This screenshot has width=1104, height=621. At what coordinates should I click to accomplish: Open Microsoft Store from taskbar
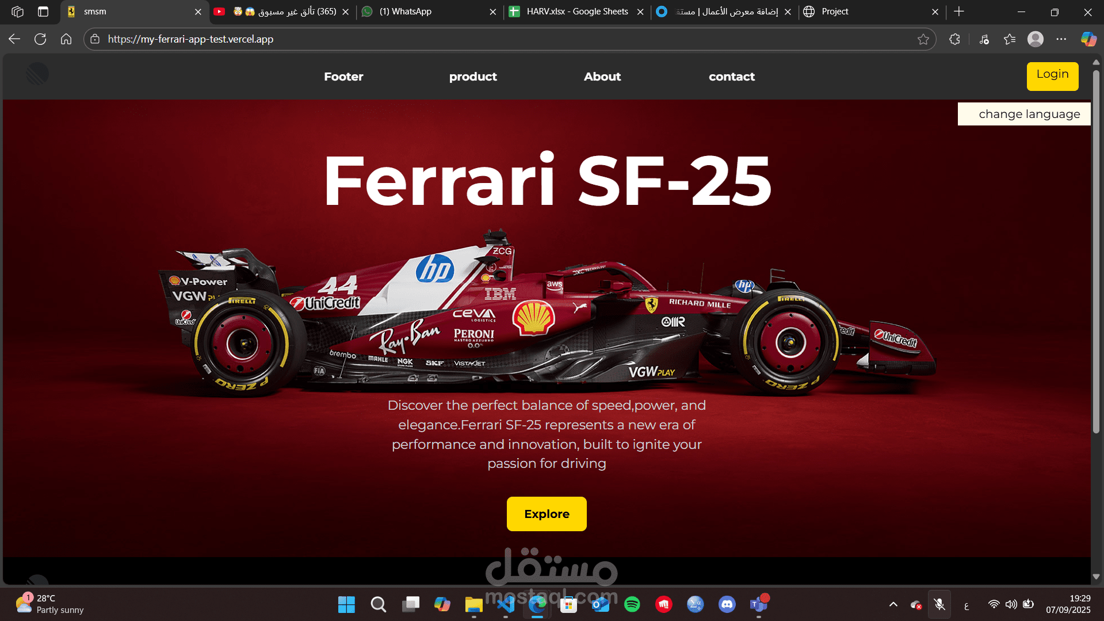click(x=568, y=604)
